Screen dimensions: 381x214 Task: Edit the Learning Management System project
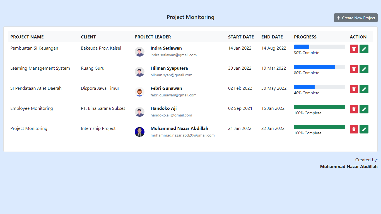pos(364,69)
